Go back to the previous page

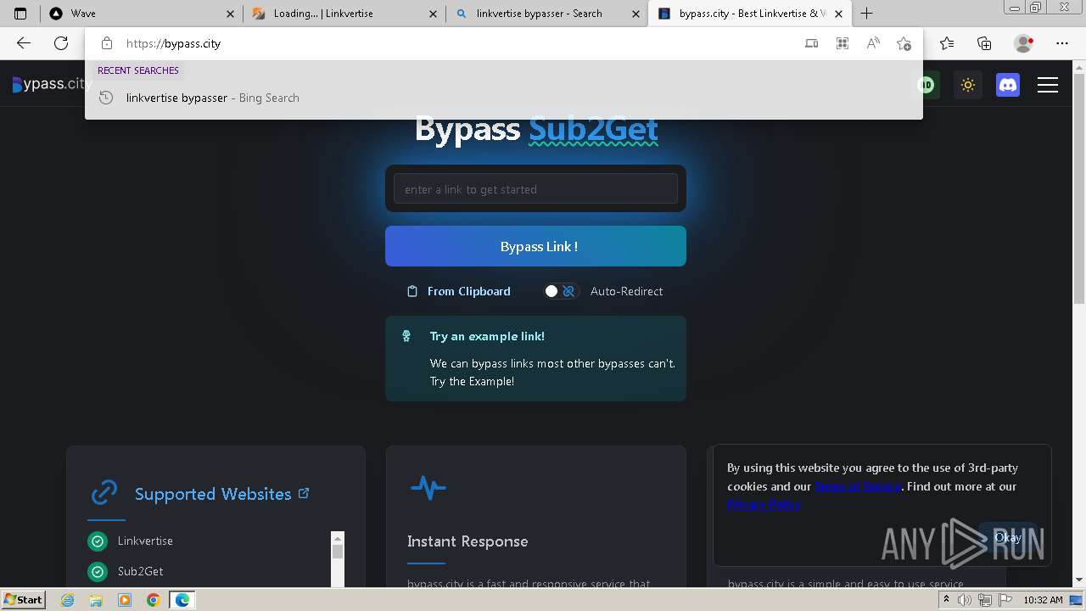24,43
